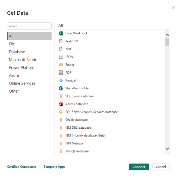
Task: Select the PDF entry label
Action: click(x=68, y=73)
